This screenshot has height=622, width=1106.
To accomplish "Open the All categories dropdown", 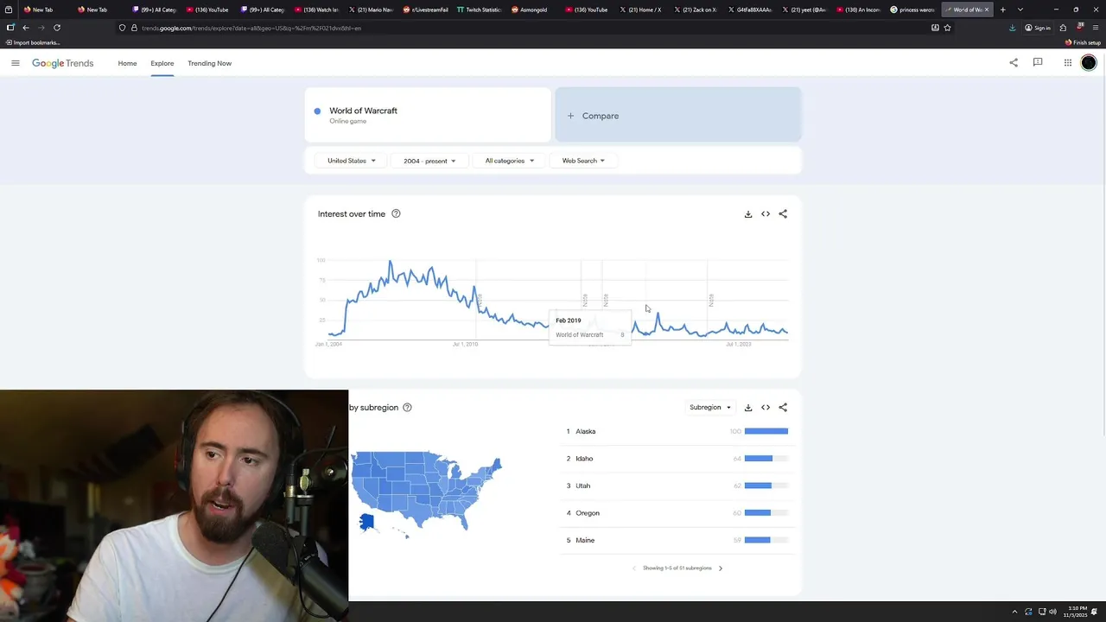I will point(509,161).
